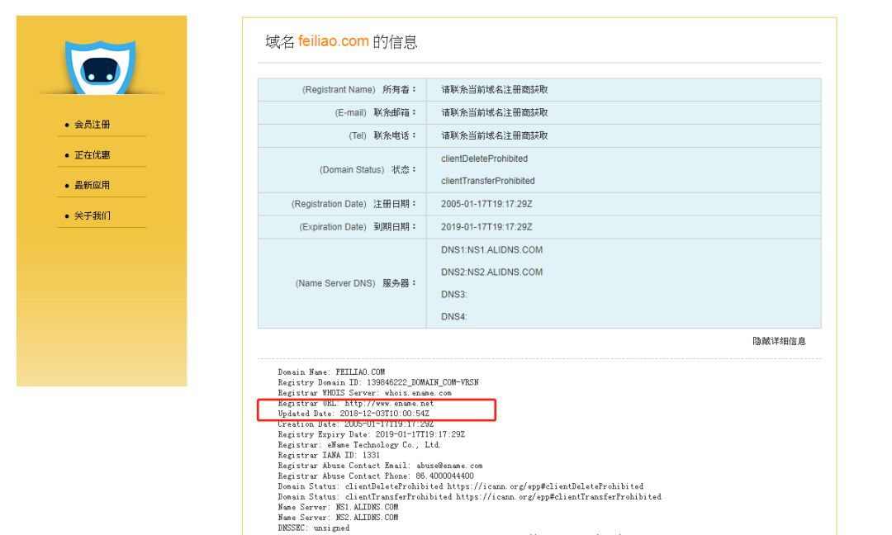892x535 pixels.
Task: Collapse details via 隐藏详细信息
Action: [778, 341]
